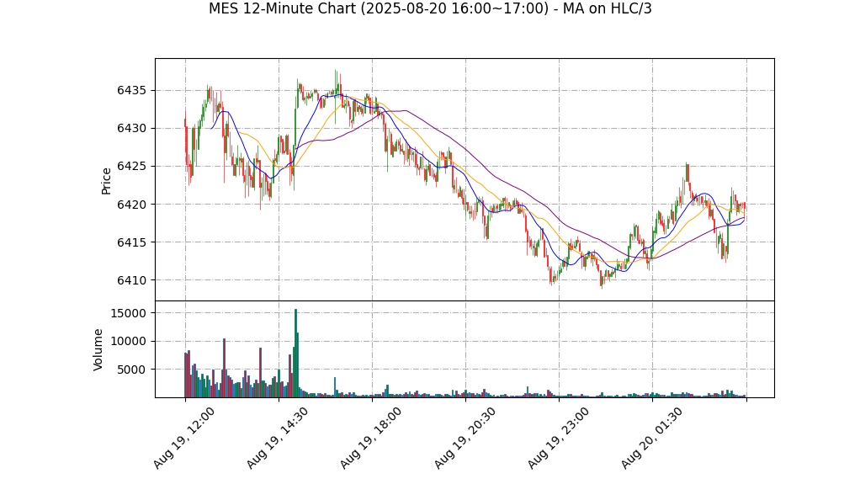The width and height of the screenshot is (860, 484).
Task: Click the 6430 price tick label
Action: [x=131, y=129]
